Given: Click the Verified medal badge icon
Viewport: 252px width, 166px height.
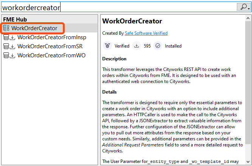Looking at the screenshot, I should pos(107,46).
